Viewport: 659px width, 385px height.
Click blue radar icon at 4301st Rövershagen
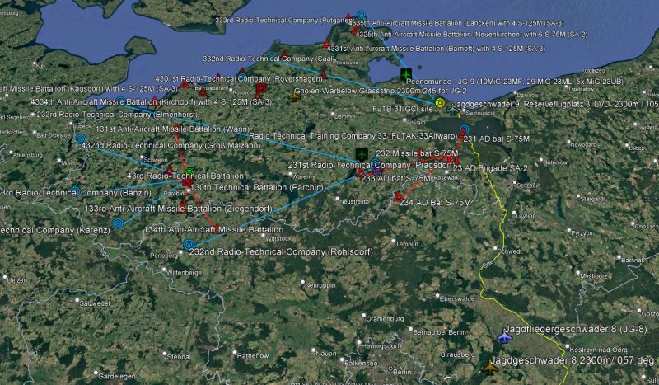(x=242, y=77)
